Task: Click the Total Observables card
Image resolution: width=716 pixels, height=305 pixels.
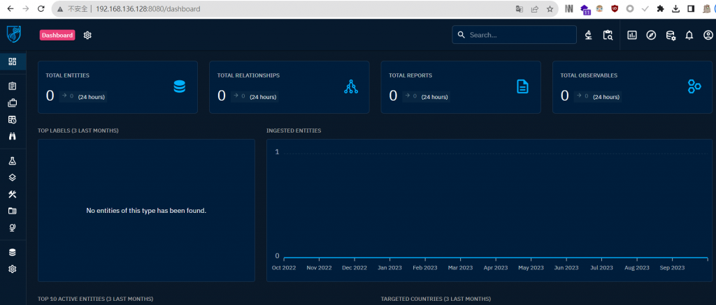Action: [x=632, y=87]
